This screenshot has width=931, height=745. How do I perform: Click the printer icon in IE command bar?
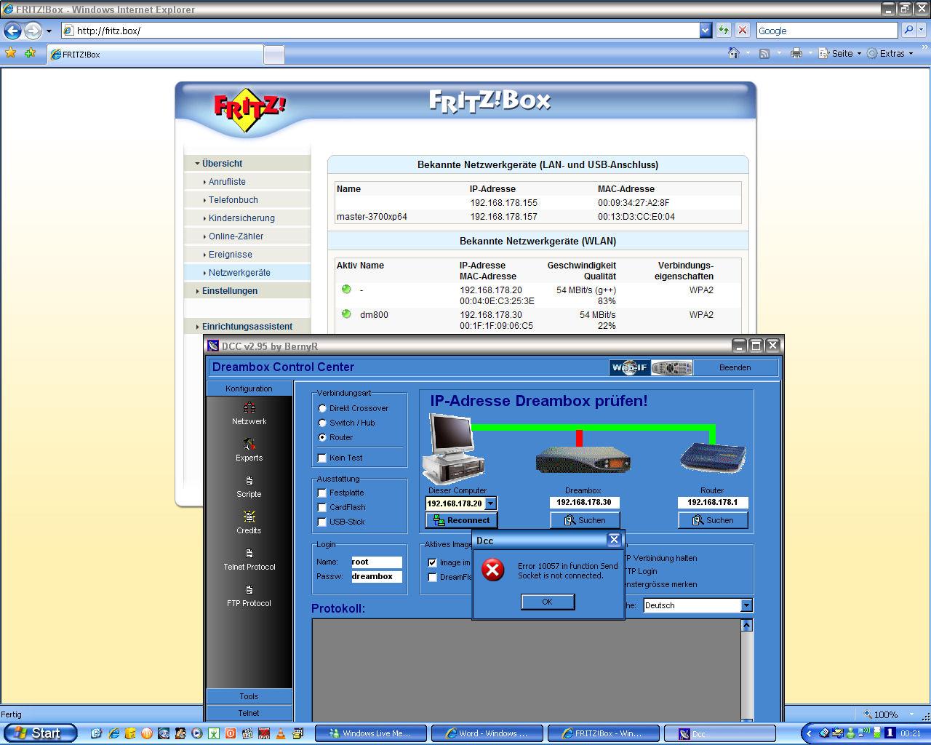796,54
